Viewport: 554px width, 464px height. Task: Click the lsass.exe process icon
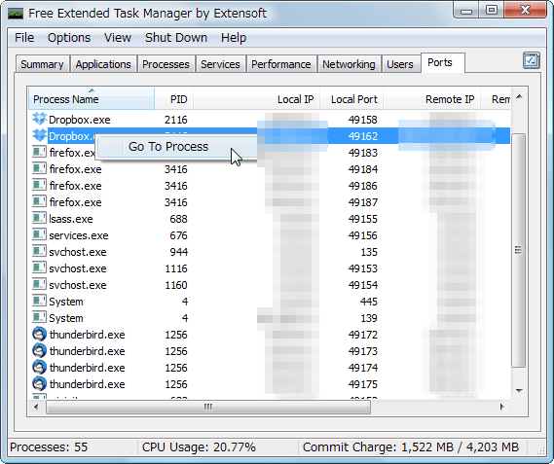coord(39,219)
